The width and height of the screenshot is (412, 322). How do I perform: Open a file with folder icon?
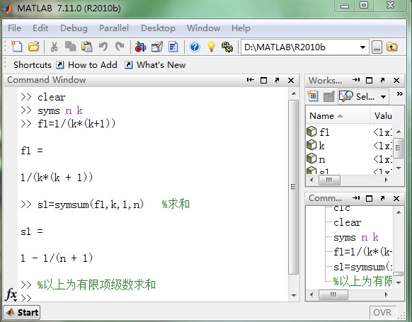34,47
